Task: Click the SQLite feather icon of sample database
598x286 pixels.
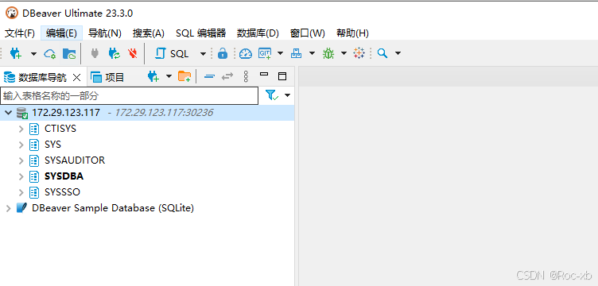Action: click(21, 208)
